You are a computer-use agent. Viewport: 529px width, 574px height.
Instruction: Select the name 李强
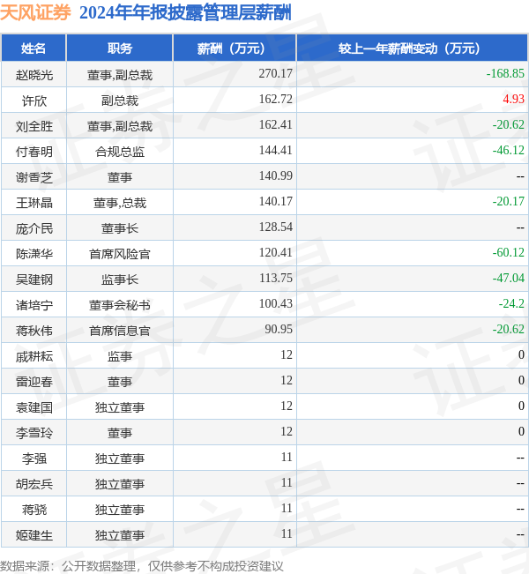tap(34, 459)
